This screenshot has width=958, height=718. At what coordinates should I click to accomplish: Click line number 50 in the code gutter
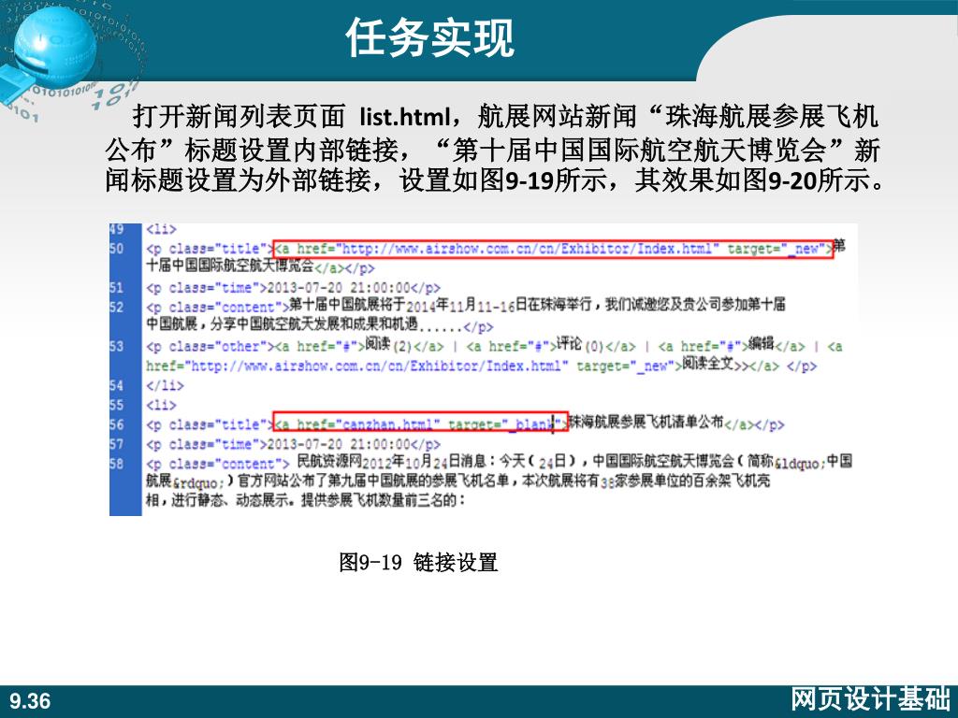(x=117, y=249)
